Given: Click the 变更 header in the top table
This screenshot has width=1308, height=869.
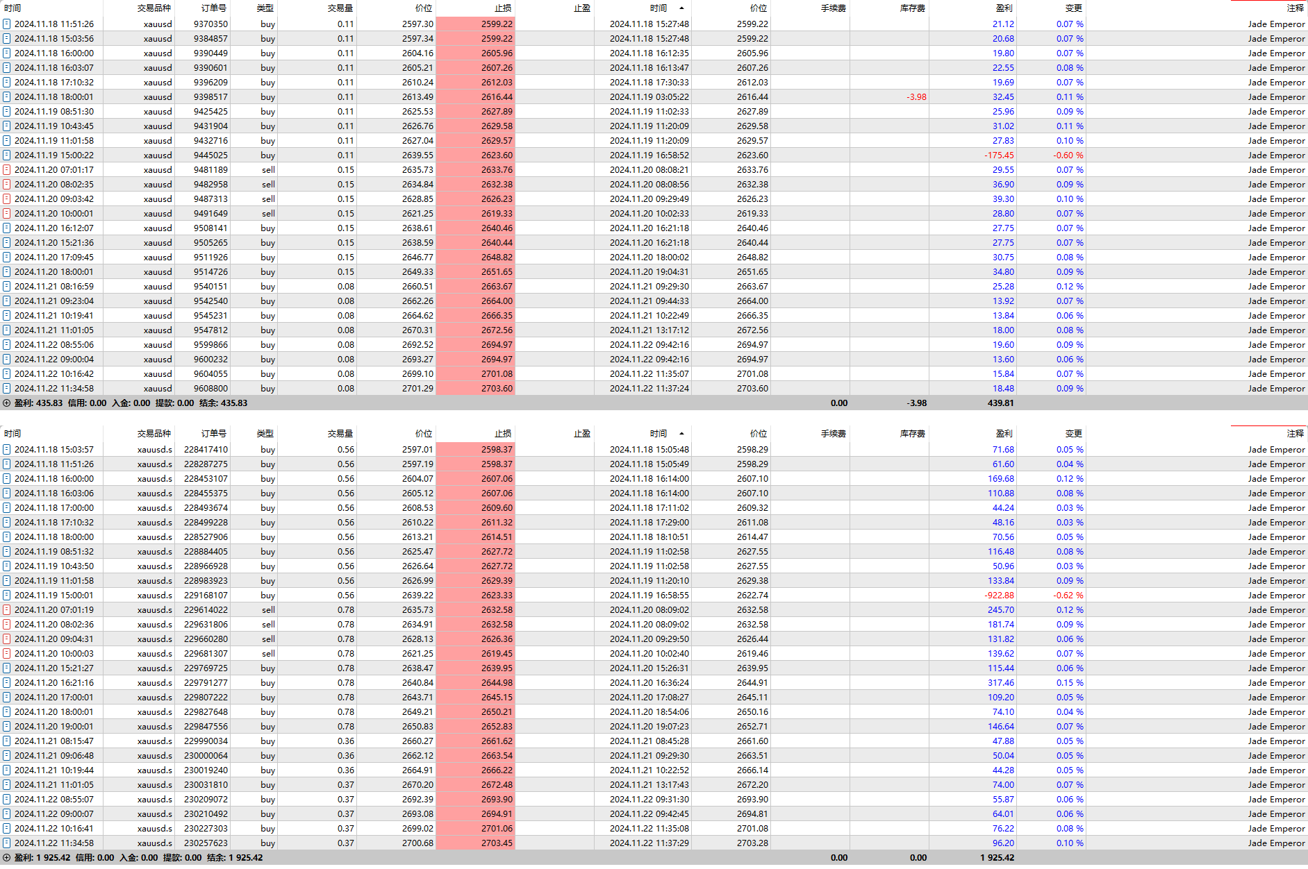Looking at the screenshot, I should 1074,8.
